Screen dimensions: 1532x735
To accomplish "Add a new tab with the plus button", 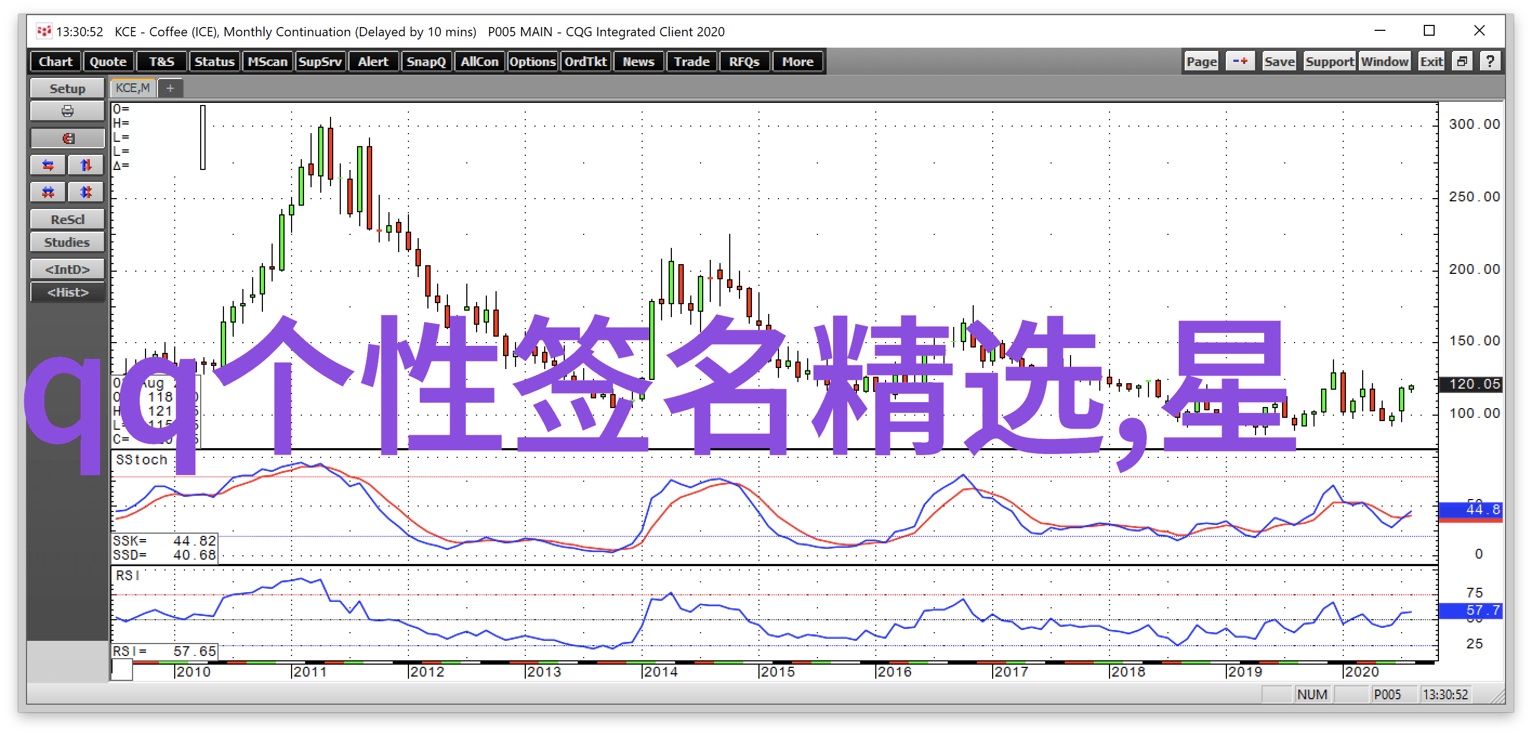I will (170, 88).
